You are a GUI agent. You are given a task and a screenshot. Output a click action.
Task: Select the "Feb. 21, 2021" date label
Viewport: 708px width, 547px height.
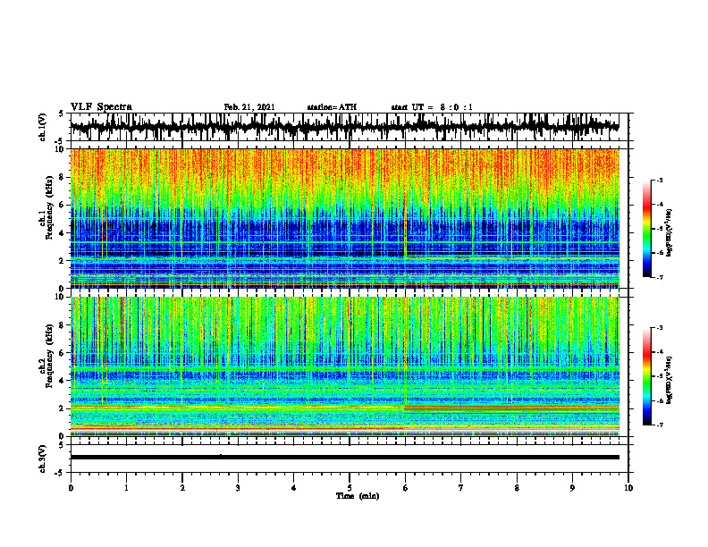tap(249, 107)
